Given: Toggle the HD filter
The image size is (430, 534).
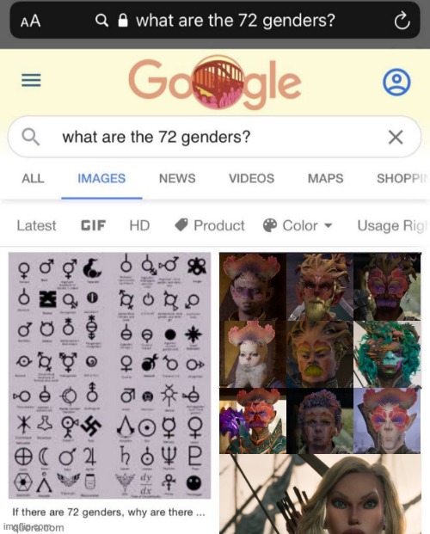Looking at the screenshot, I should coord(139,225).
